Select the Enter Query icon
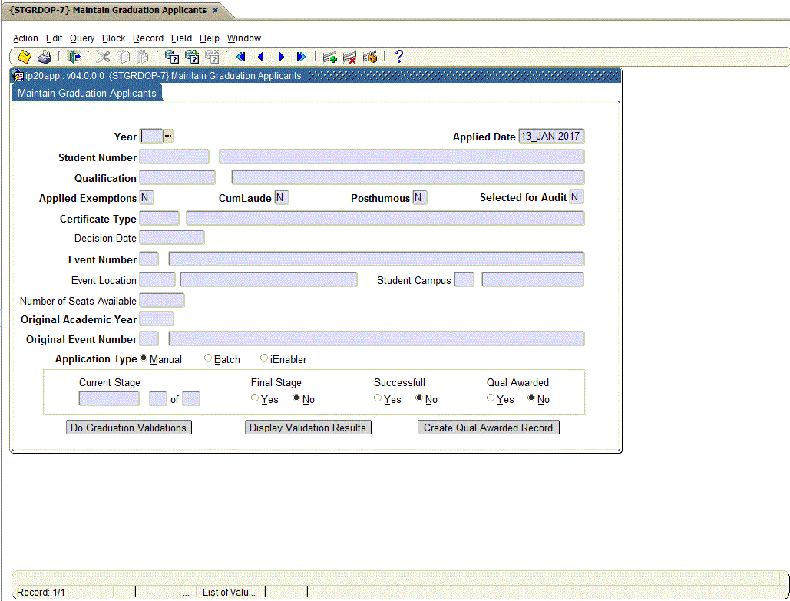This screenshot has width=790, height=601. [x=170, y=57]
